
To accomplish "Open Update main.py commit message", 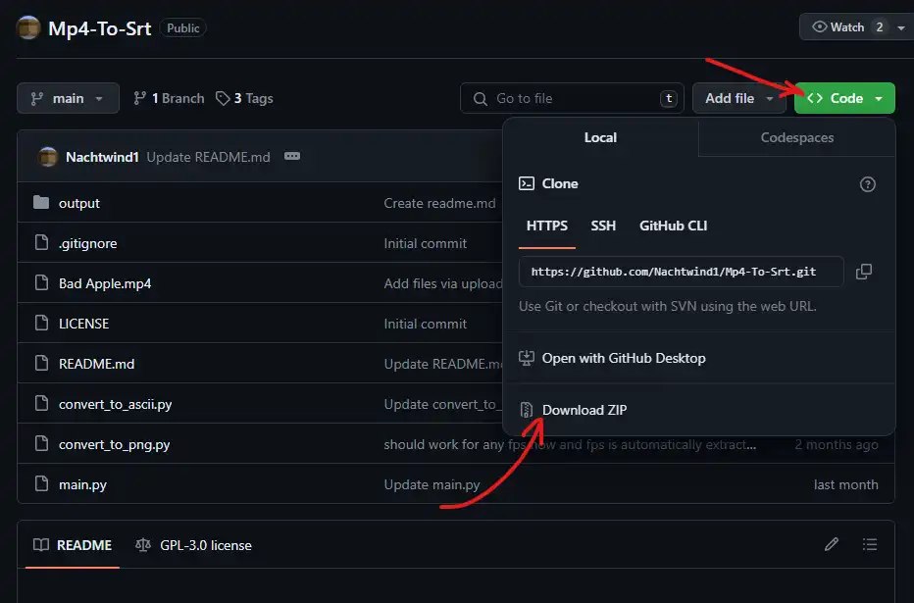I will pyautogui.click(x=432, y=484).
